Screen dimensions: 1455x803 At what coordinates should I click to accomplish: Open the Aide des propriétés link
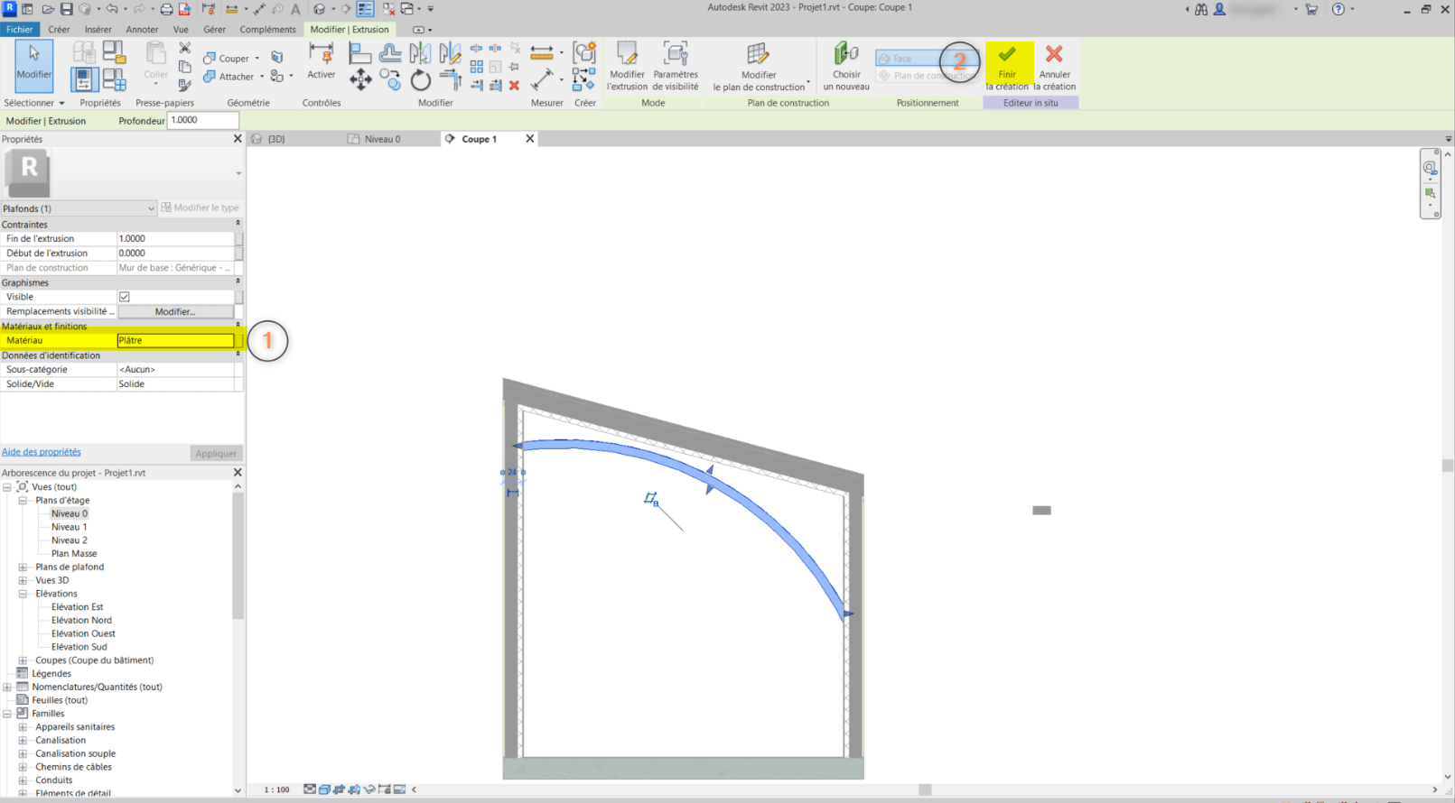tap(42, 452)
